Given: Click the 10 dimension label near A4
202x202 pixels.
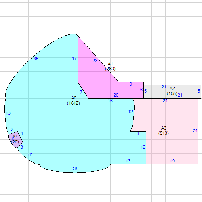Looking at the screenshot, I should [30, 155].
